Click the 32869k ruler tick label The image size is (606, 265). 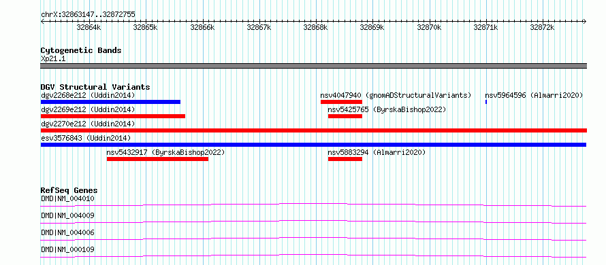point(372,28)
